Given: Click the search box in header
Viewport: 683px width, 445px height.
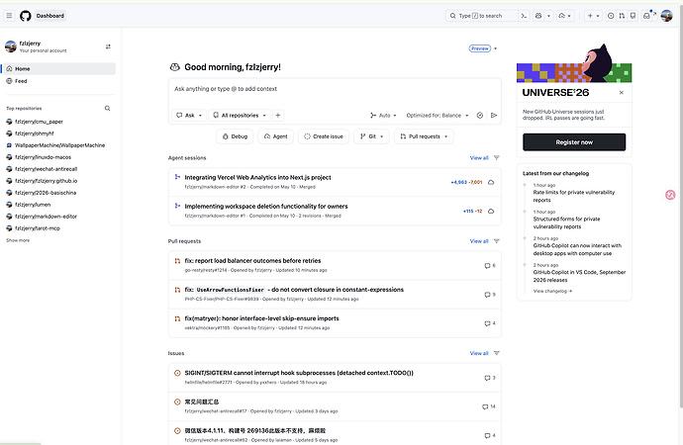Looking at the screenshot, I should [481, 16].
